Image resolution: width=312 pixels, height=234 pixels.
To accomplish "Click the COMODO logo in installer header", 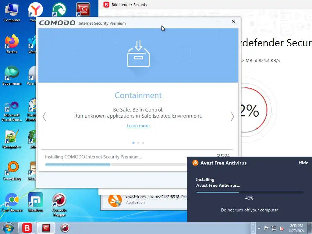I will tap(57, 23).
